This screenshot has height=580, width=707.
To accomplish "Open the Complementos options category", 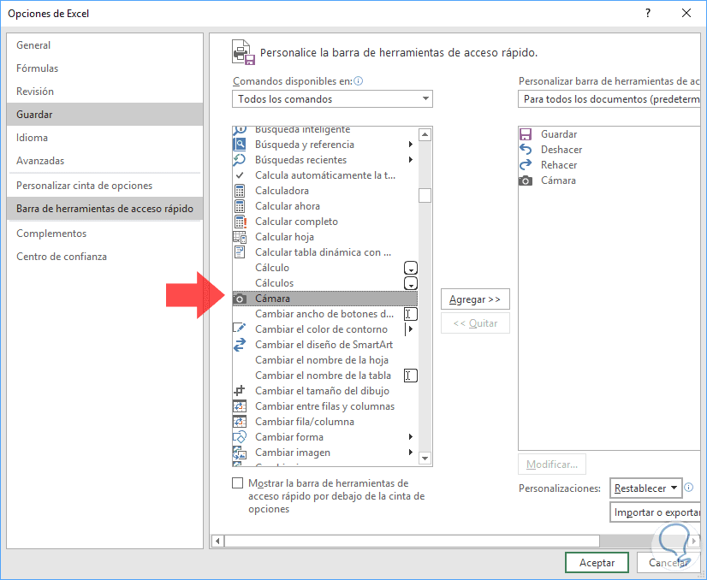I will 105,233.
